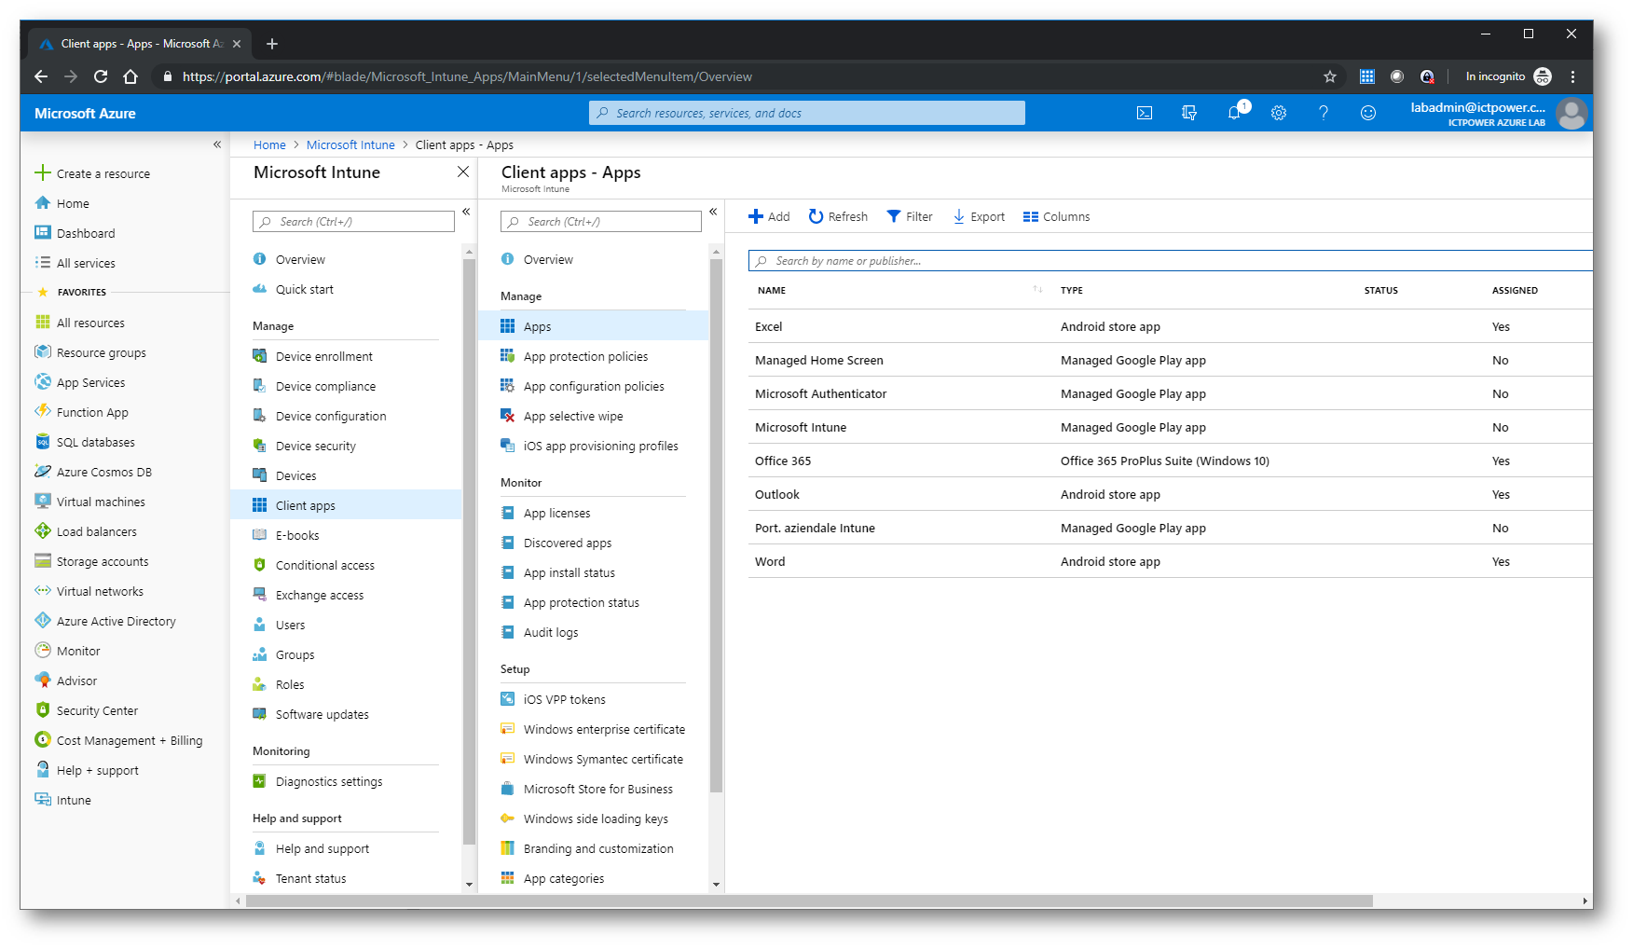Open Excel app row
The image size is (1633, 949).
[x=1170, y=326]
